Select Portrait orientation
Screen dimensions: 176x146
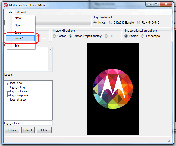click(x=131, y=36)
